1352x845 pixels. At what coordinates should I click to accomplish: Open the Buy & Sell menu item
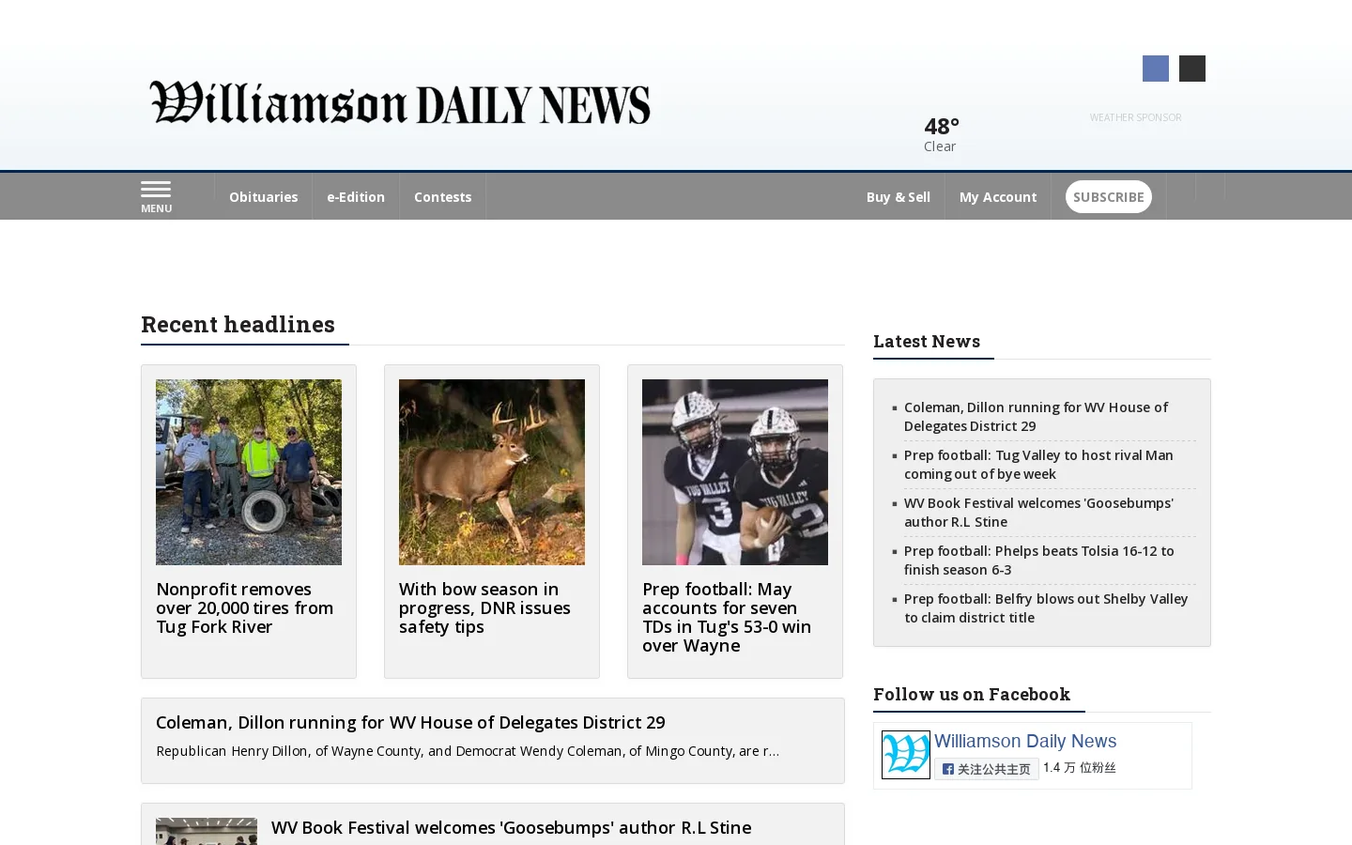(899, 197)
